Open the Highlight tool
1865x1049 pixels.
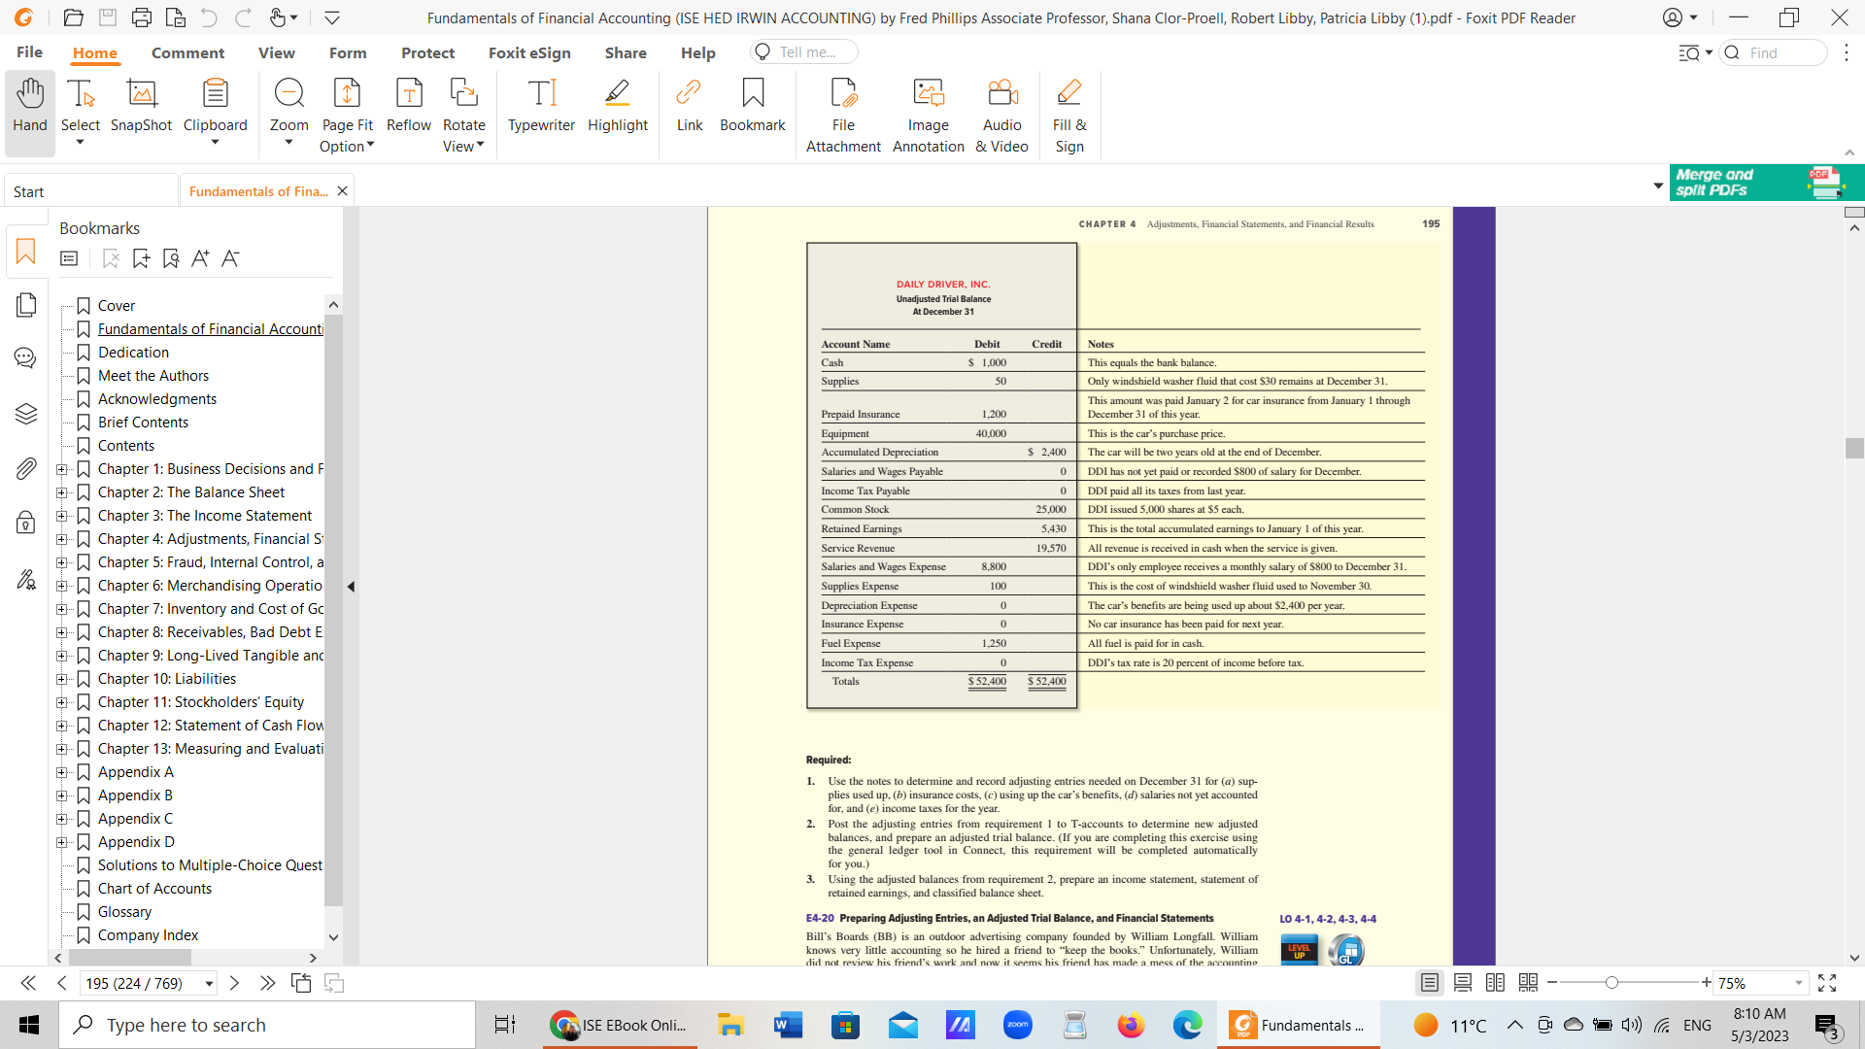click(x=617, y=107)
